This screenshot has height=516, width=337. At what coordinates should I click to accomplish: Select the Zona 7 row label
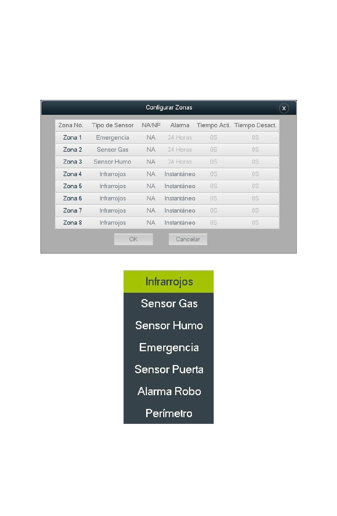[72, 211]
